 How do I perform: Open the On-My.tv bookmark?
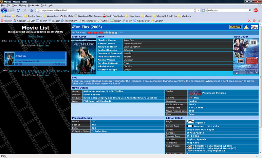pyautogui.click(x=67, y=16)
